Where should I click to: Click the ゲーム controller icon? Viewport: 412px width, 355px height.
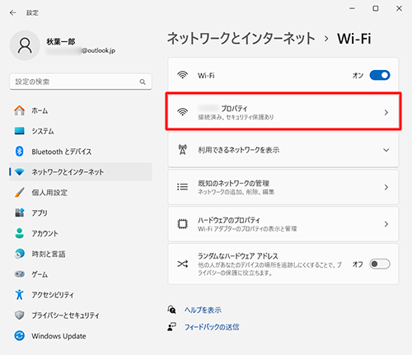tap(20, 274)
